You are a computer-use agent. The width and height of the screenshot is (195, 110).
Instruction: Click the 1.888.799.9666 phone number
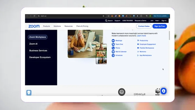(127, 21)
